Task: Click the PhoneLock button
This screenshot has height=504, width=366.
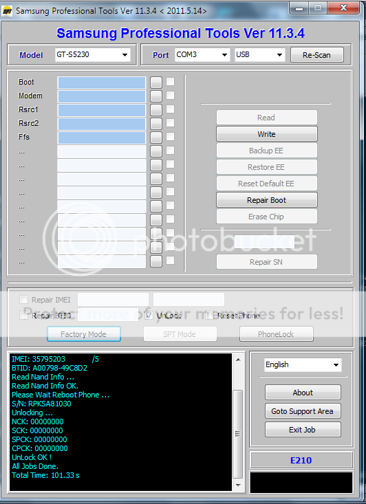Action: point(277,334)
